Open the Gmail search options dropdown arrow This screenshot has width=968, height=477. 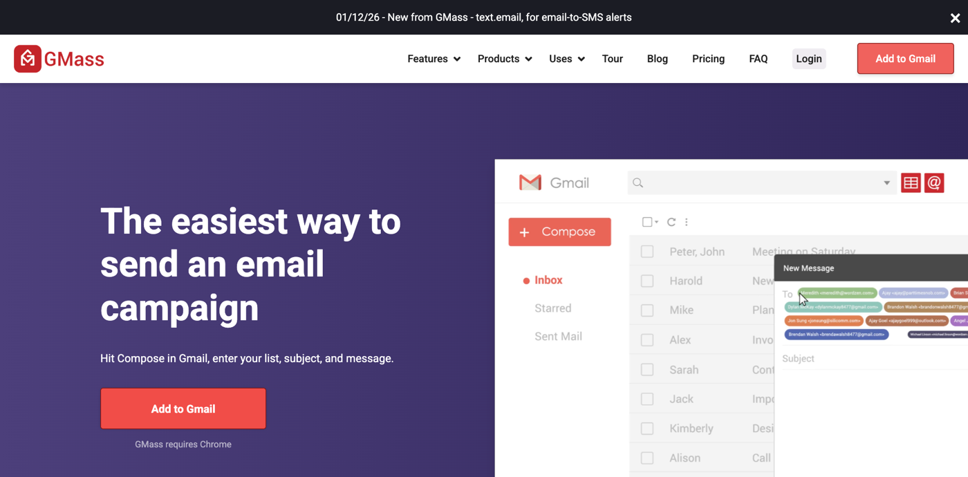tap(886, 183)
